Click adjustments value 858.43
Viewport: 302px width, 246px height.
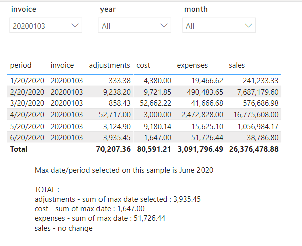[x=120, y=103]
